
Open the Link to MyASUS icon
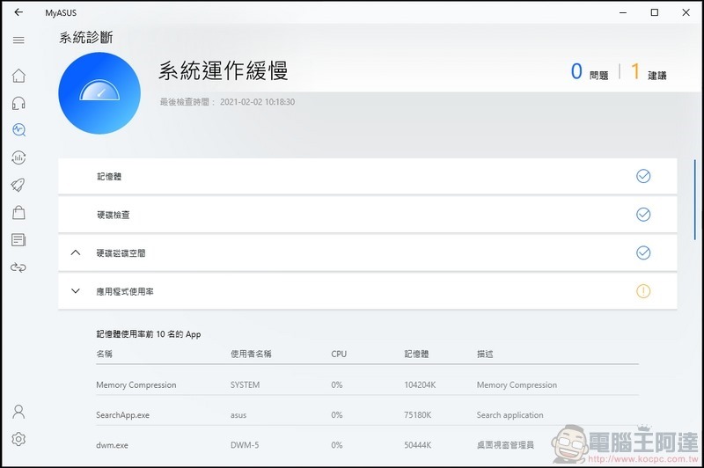click(18, 267)
